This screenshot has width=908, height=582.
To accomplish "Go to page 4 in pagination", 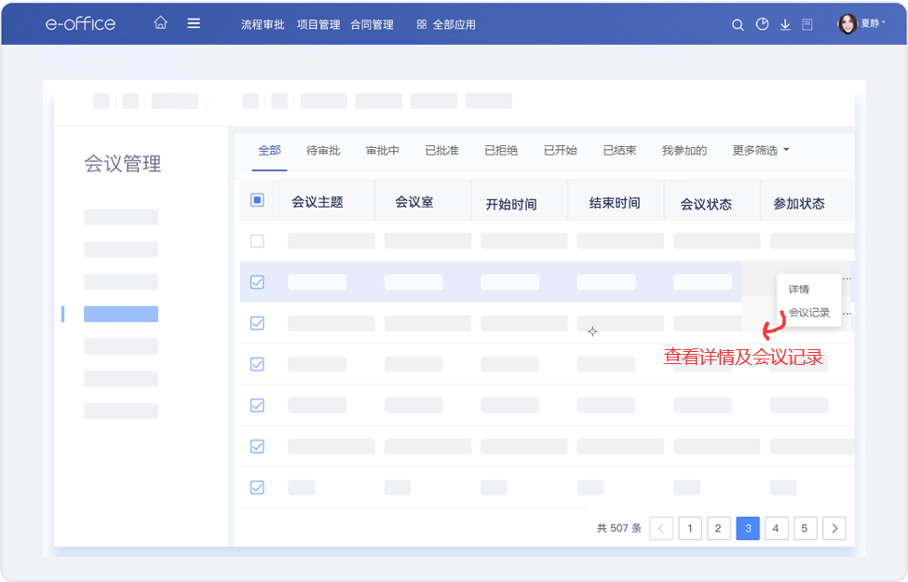I will click(776, 528).
